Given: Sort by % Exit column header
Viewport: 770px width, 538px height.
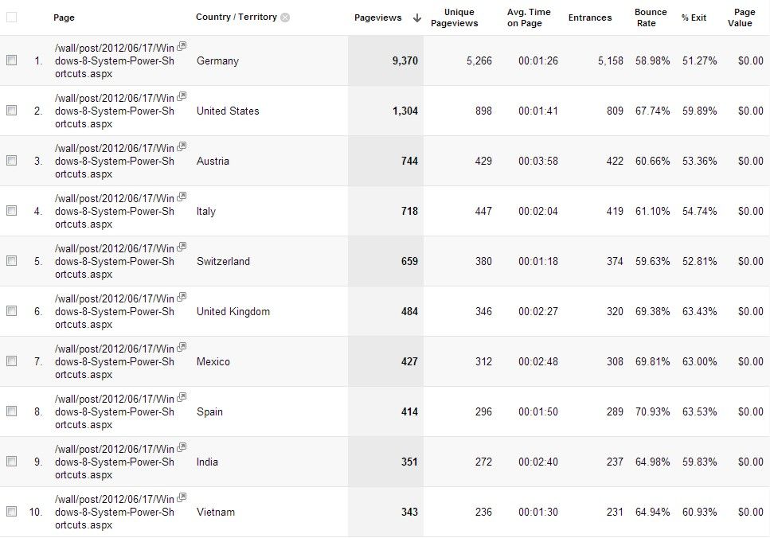Looking at the screenshot, I should (694, 18).
